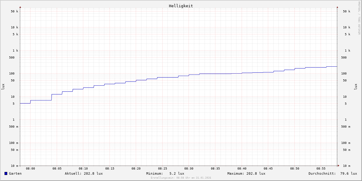
Task: Click the blue Garten legend color square
Action: point(6,173)
